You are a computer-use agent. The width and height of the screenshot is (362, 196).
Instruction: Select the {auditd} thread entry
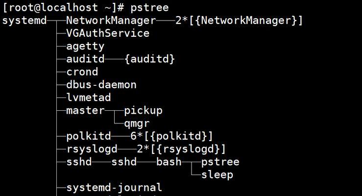point(149,59)
